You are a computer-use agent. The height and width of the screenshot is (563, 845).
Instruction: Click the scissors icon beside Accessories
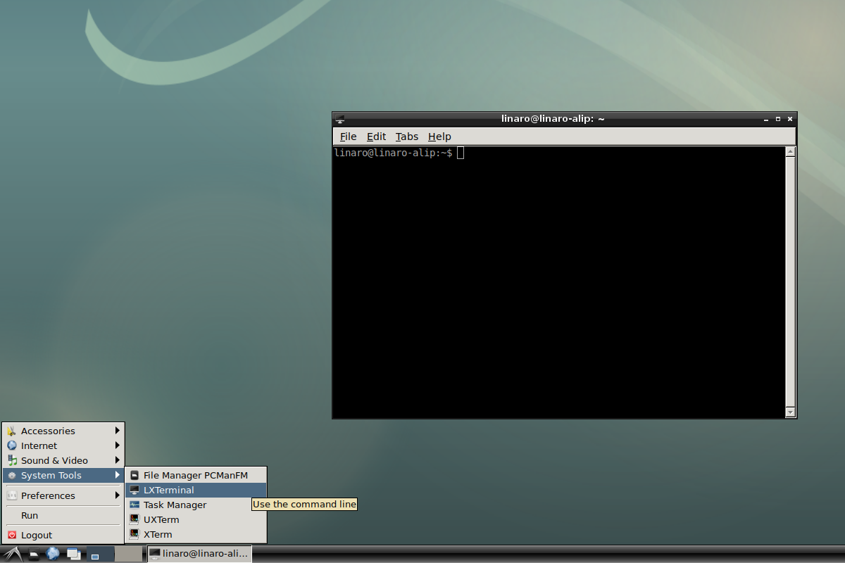coord(11,430)
